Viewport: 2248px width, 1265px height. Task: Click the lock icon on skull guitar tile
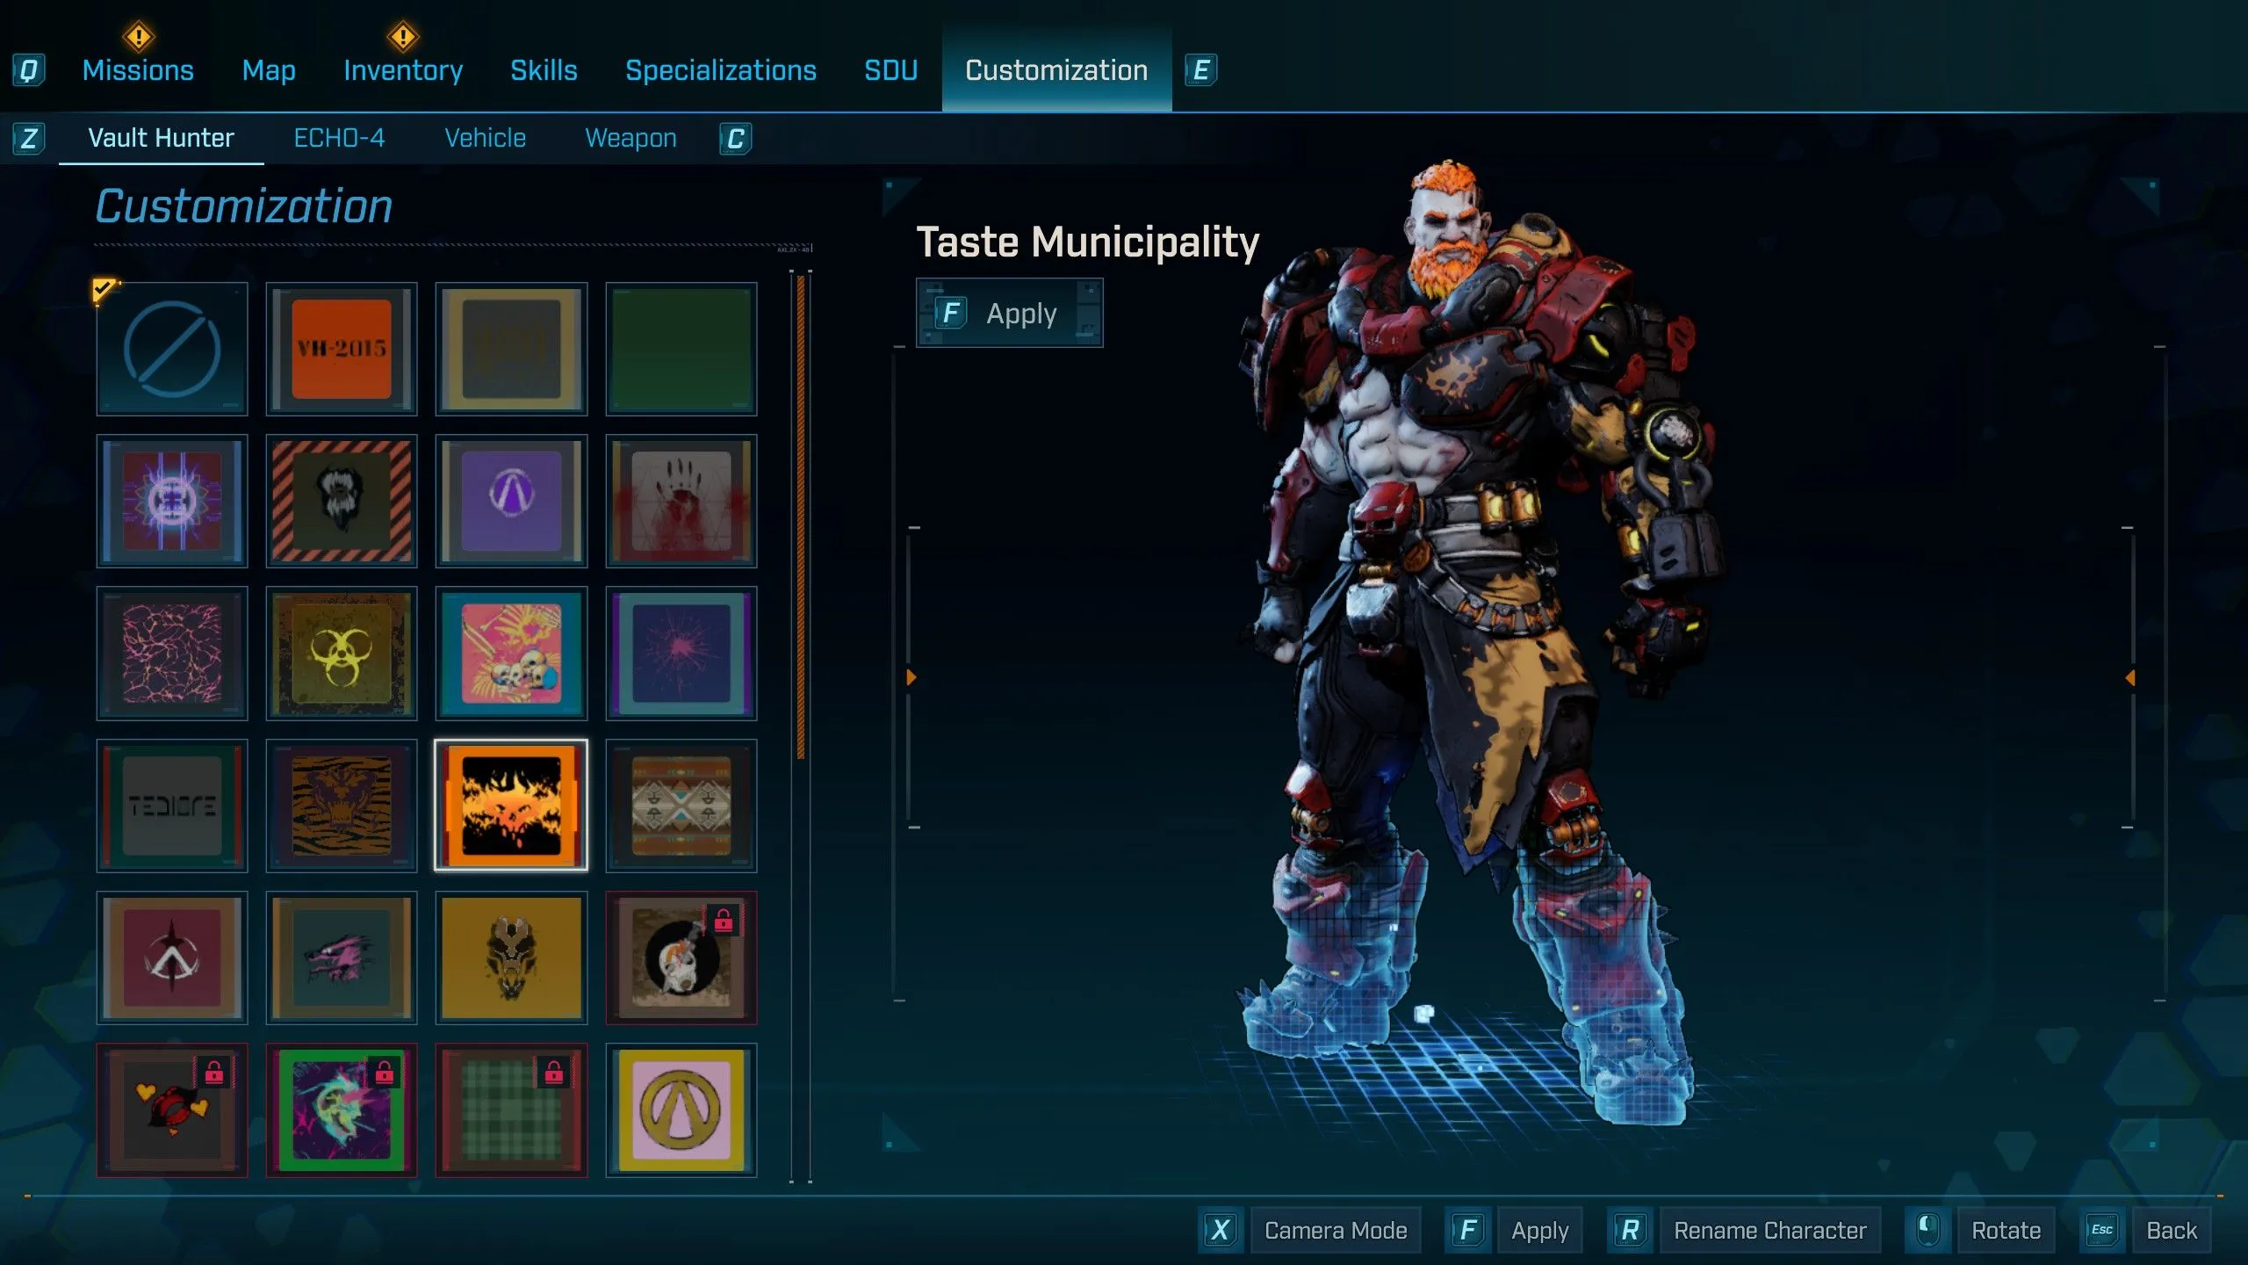(x=724, y=921)
